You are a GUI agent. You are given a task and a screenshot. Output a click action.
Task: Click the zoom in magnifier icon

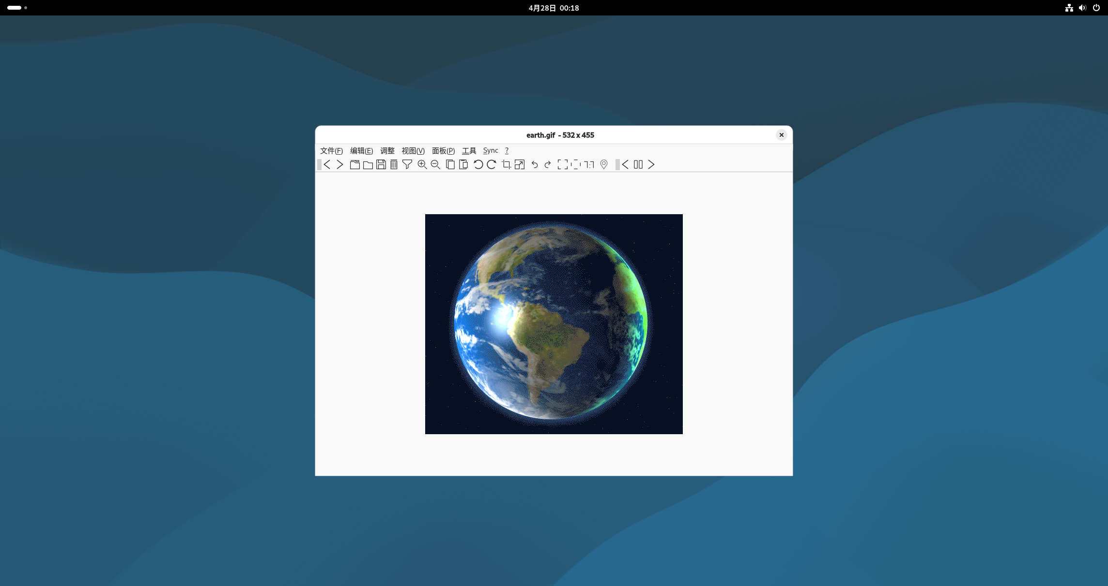(422, 165)
